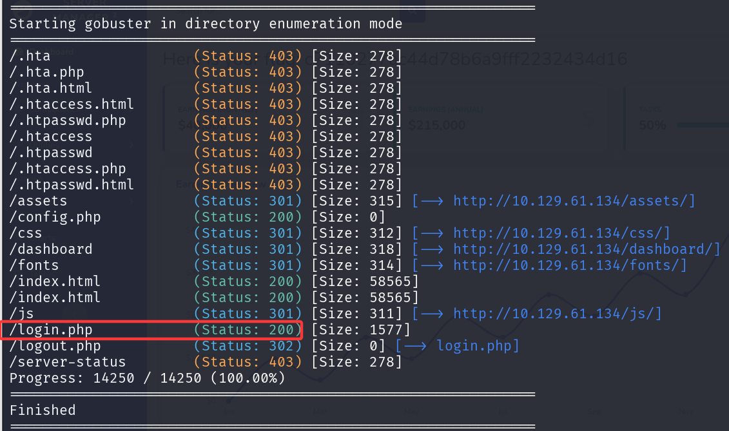The width and height of the screenshot is (729, 431).
Task: Click the '[Size: 314]' value
Action: point(356,265)
